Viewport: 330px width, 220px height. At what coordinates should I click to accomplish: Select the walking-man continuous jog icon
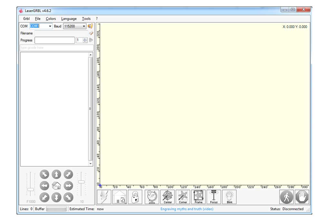[286, 197]
